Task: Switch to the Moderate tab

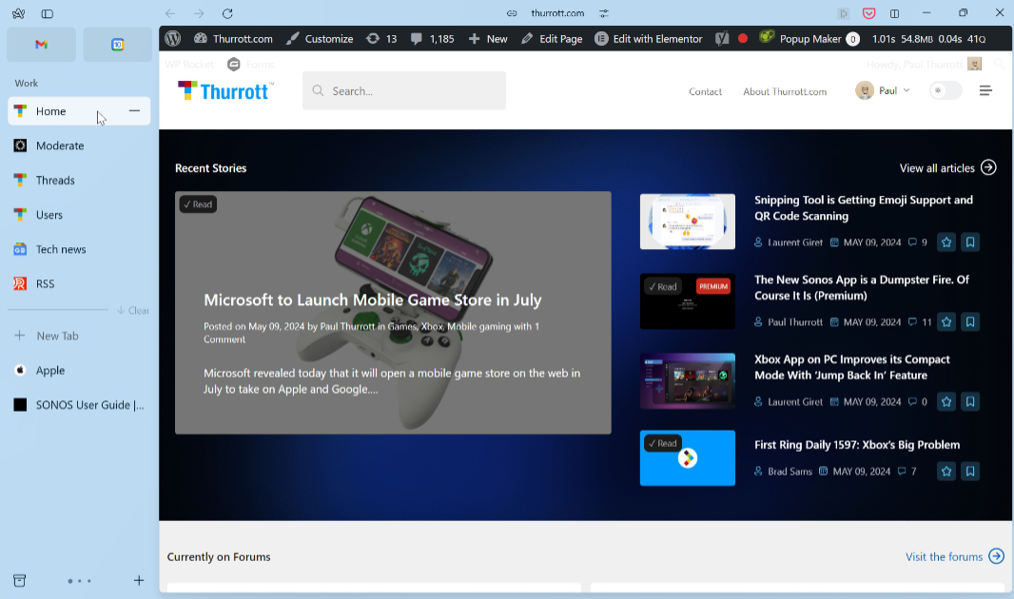Action: 60,145
